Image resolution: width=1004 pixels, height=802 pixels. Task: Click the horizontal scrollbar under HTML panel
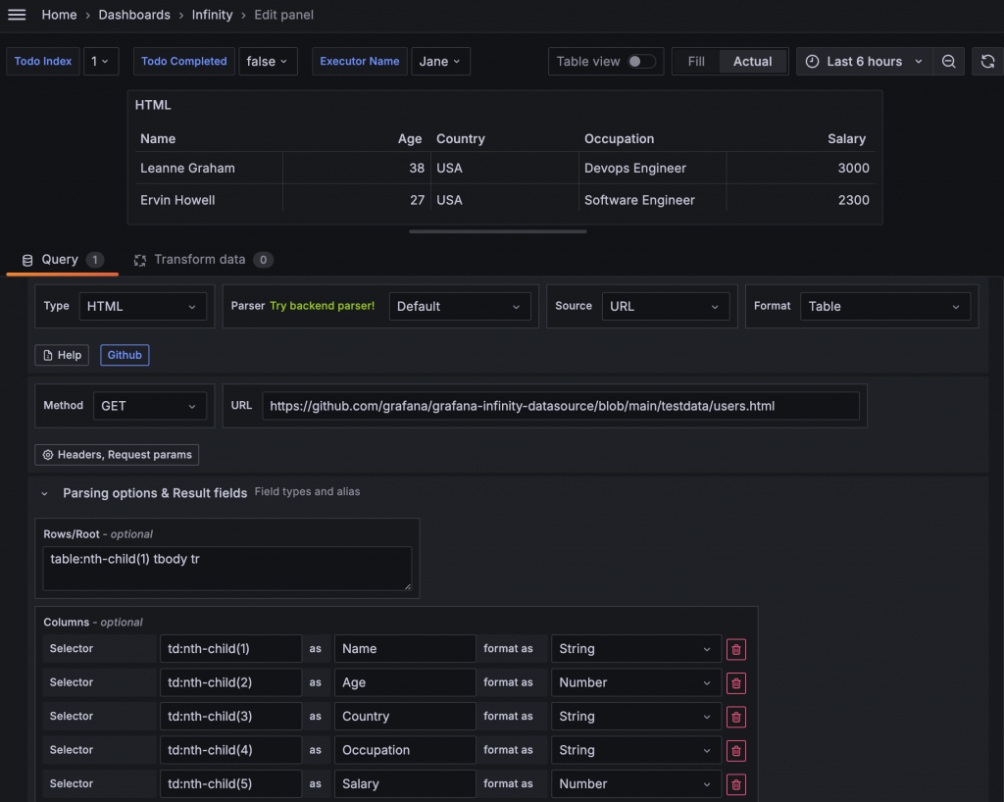[x=497, y=231]
